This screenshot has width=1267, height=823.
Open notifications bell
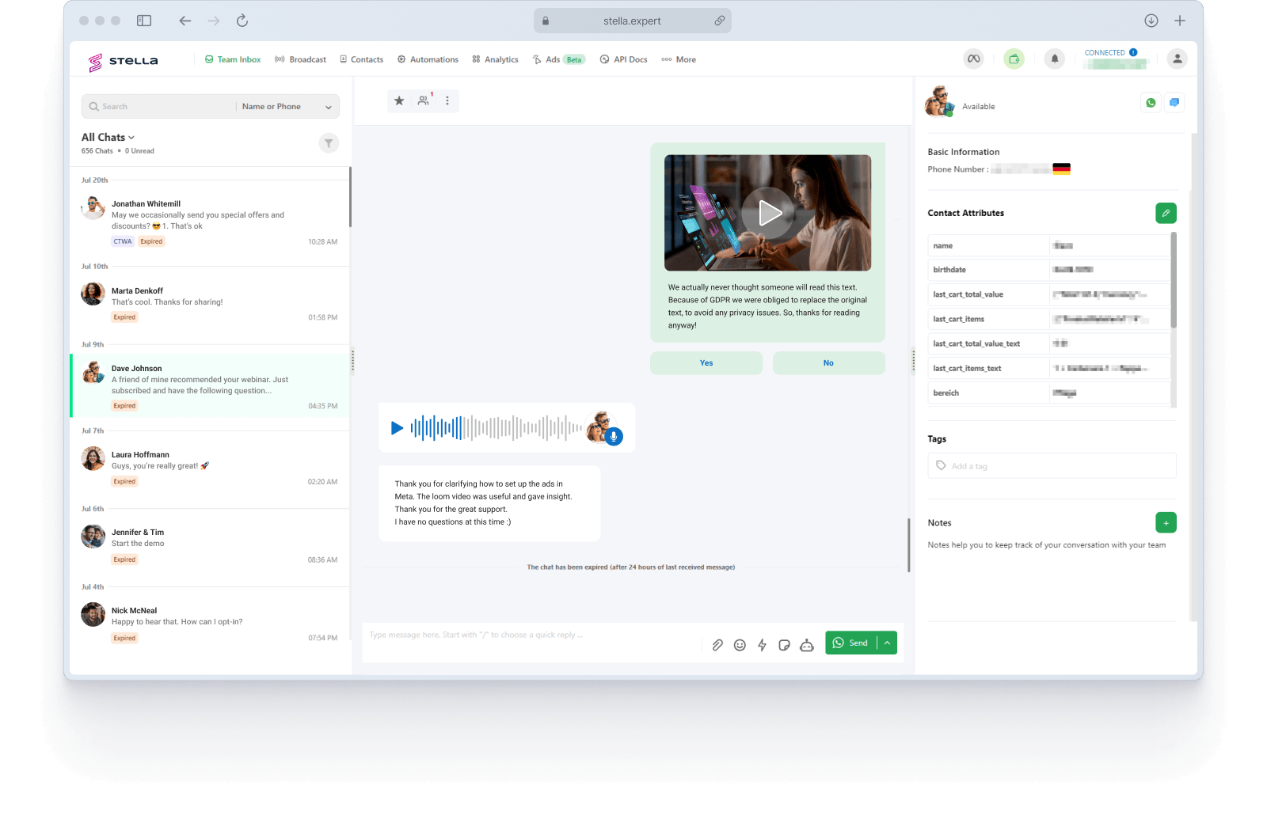pyautogui.click(x=1054, y=59)
